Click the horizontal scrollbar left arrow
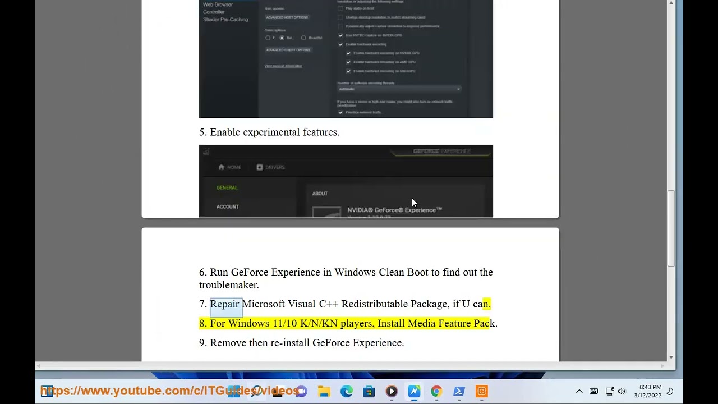The height and width of the screenshot is (404, 718). 38,366
